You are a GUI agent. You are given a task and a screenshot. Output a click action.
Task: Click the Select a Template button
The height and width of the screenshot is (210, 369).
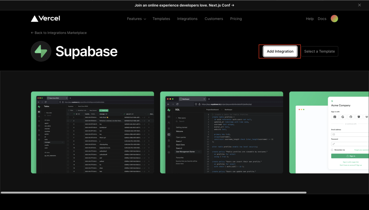(319, 51)
